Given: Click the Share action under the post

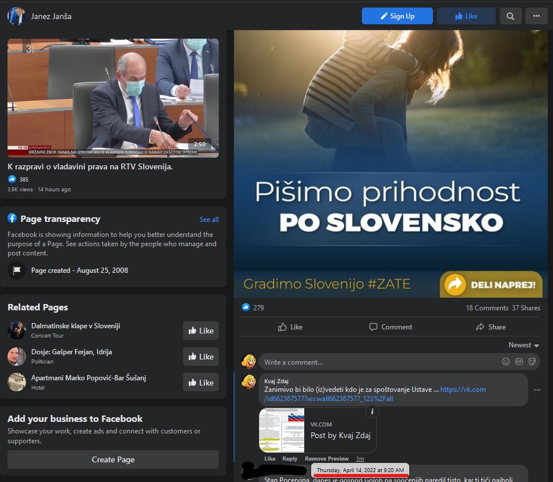Looking at the screenshot, I should (491, 327).
